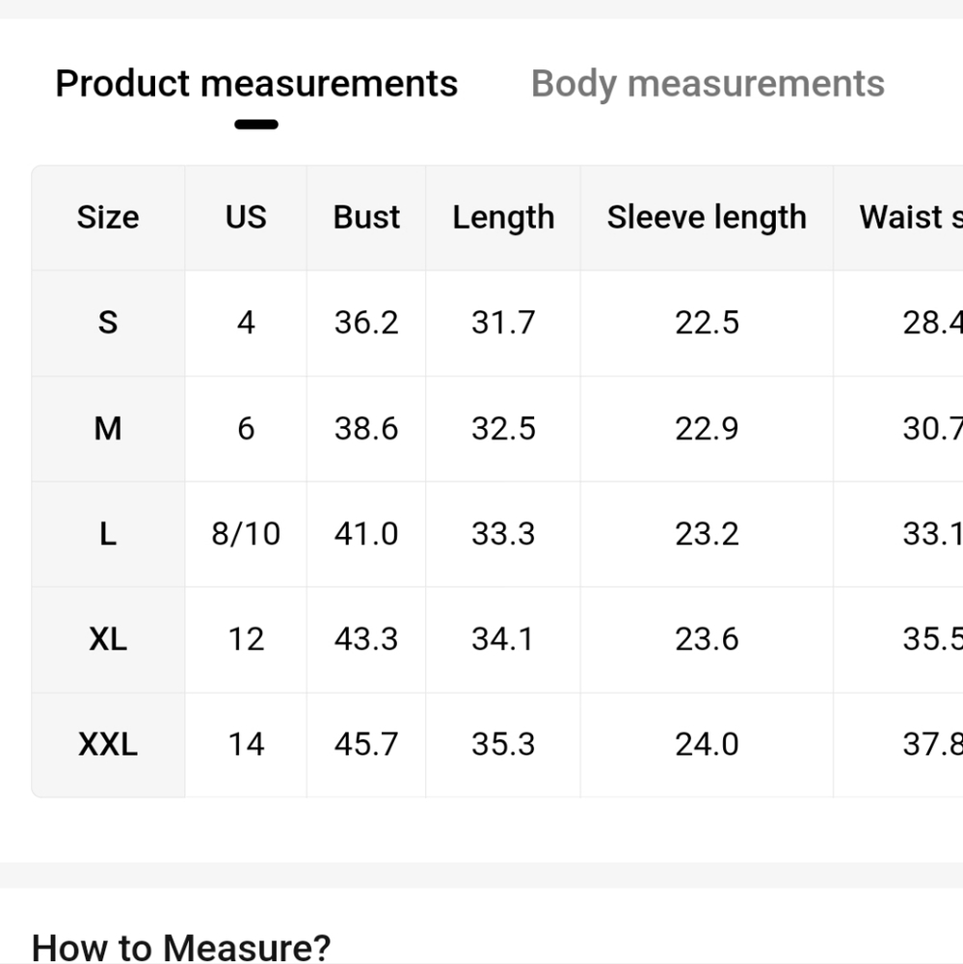Viewport: 963px width, 964px height.
Task: Select the size L row label
Action: (x=108, y=534)
